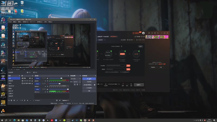
Task: Hide the display capture source eye icon
Action: point(30,84)
